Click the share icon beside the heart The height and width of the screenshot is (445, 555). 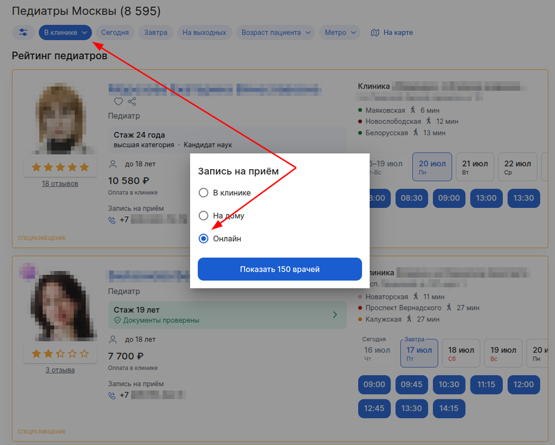[132, 101]
